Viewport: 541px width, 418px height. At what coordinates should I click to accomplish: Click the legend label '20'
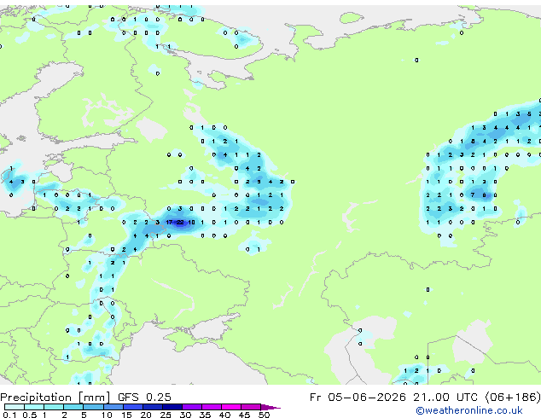coord(146,415)
